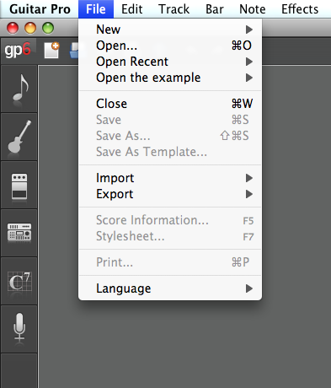This screenshot has height=388, width=331.
Task: Open the C7 chord panel icon
Action: [19, 281]
